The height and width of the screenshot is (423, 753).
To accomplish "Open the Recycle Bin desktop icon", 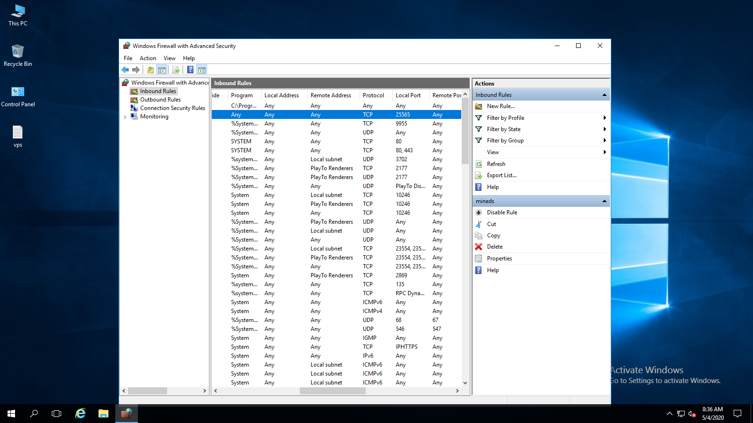I will [x=17, y=55].
